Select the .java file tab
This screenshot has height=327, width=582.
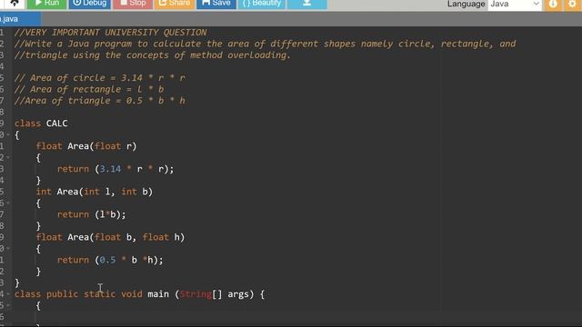coord(19,19)
